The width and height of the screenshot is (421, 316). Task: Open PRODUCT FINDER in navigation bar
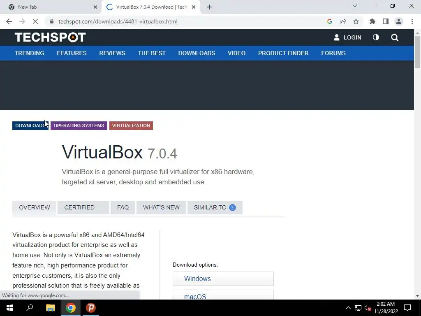tap(283, 53)
